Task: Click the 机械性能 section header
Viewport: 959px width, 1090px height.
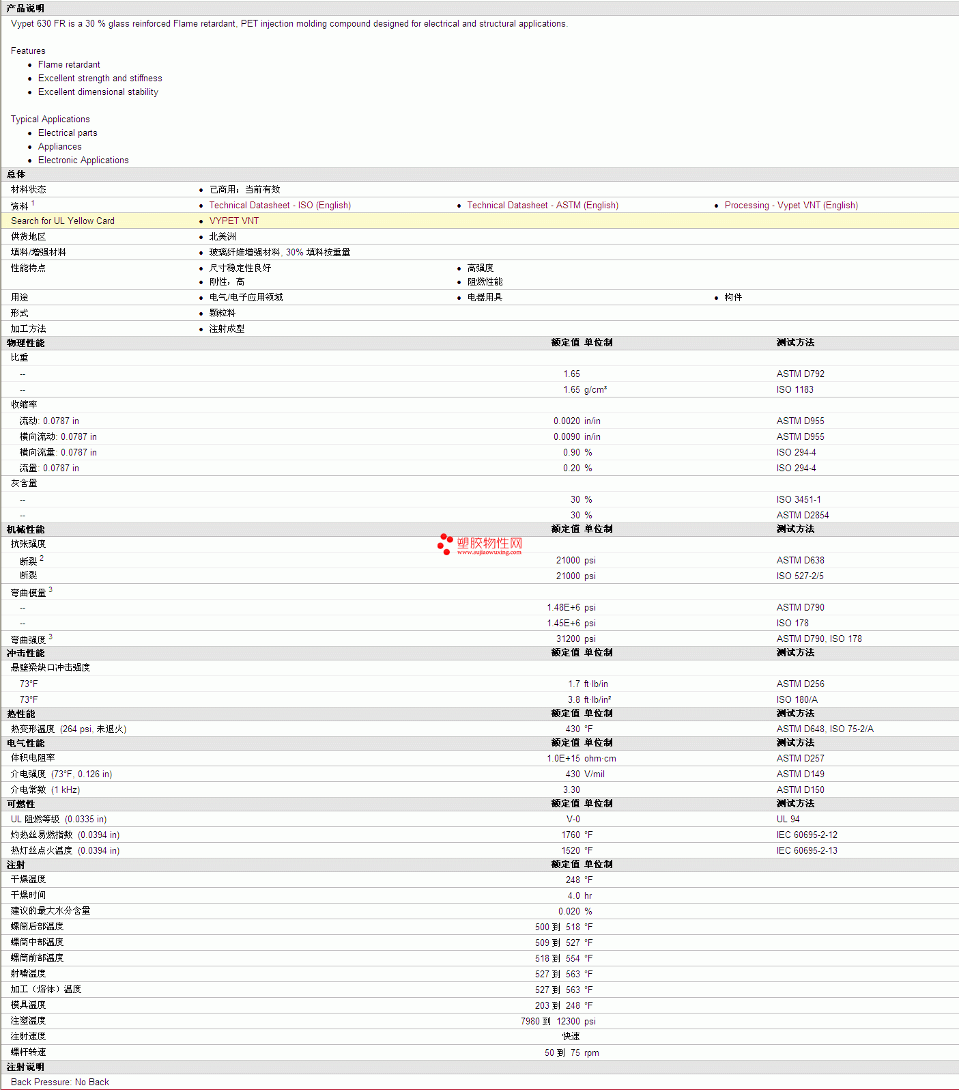Action: pyautogui.click(x=25, y=529)
